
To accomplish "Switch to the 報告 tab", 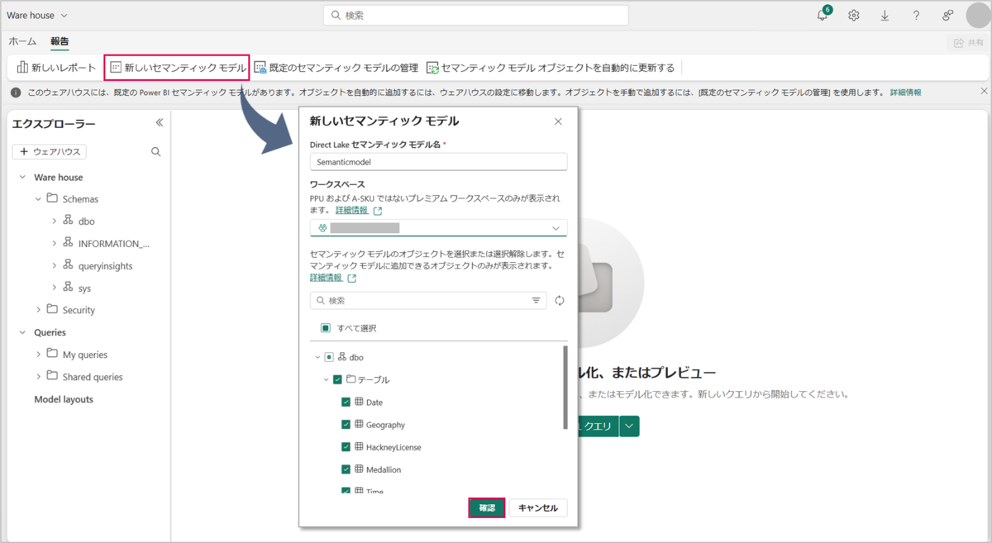I will click(60, 41).
